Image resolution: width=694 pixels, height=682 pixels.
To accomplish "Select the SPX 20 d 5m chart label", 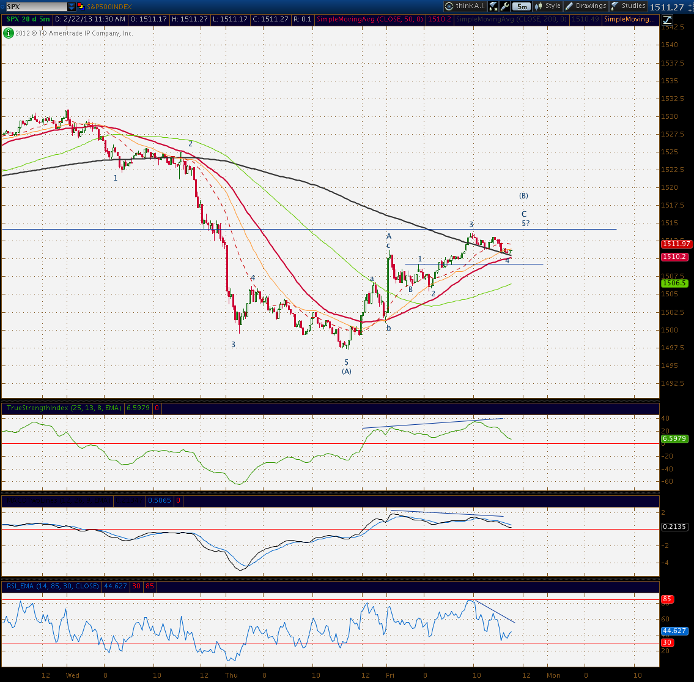I will (x=28, y=20).
